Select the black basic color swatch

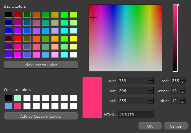(8, 15)
